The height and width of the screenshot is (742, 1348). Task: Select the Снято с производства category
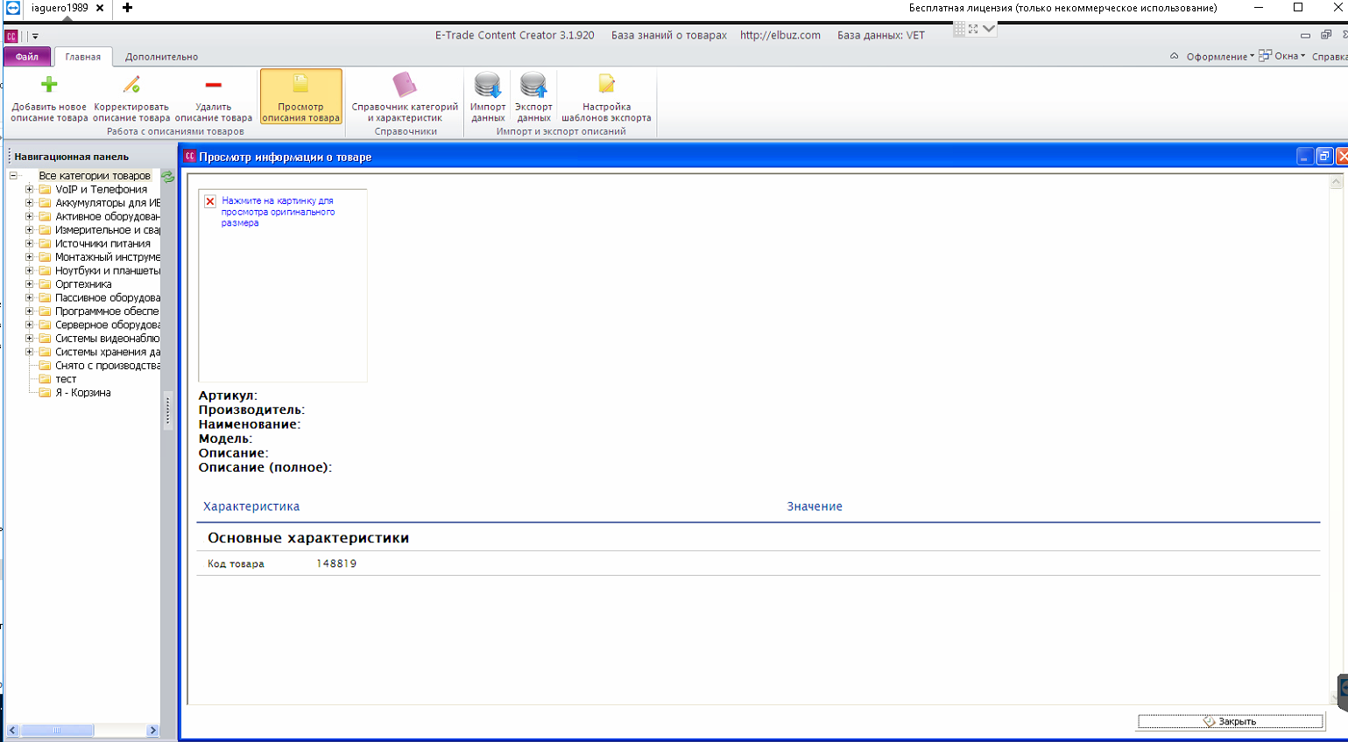[108, 366]
